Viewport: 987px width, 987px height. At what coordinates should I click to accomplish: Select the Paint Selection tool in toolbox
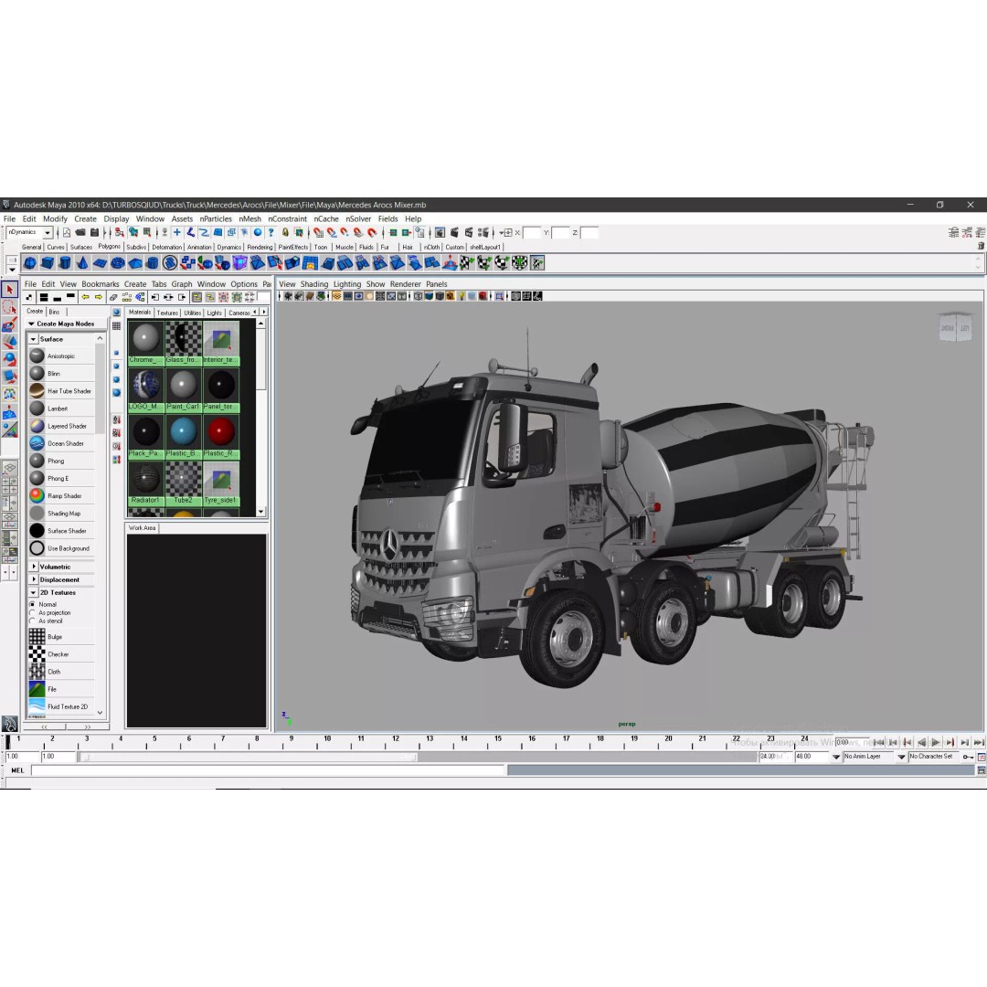[x=9, y=324]
